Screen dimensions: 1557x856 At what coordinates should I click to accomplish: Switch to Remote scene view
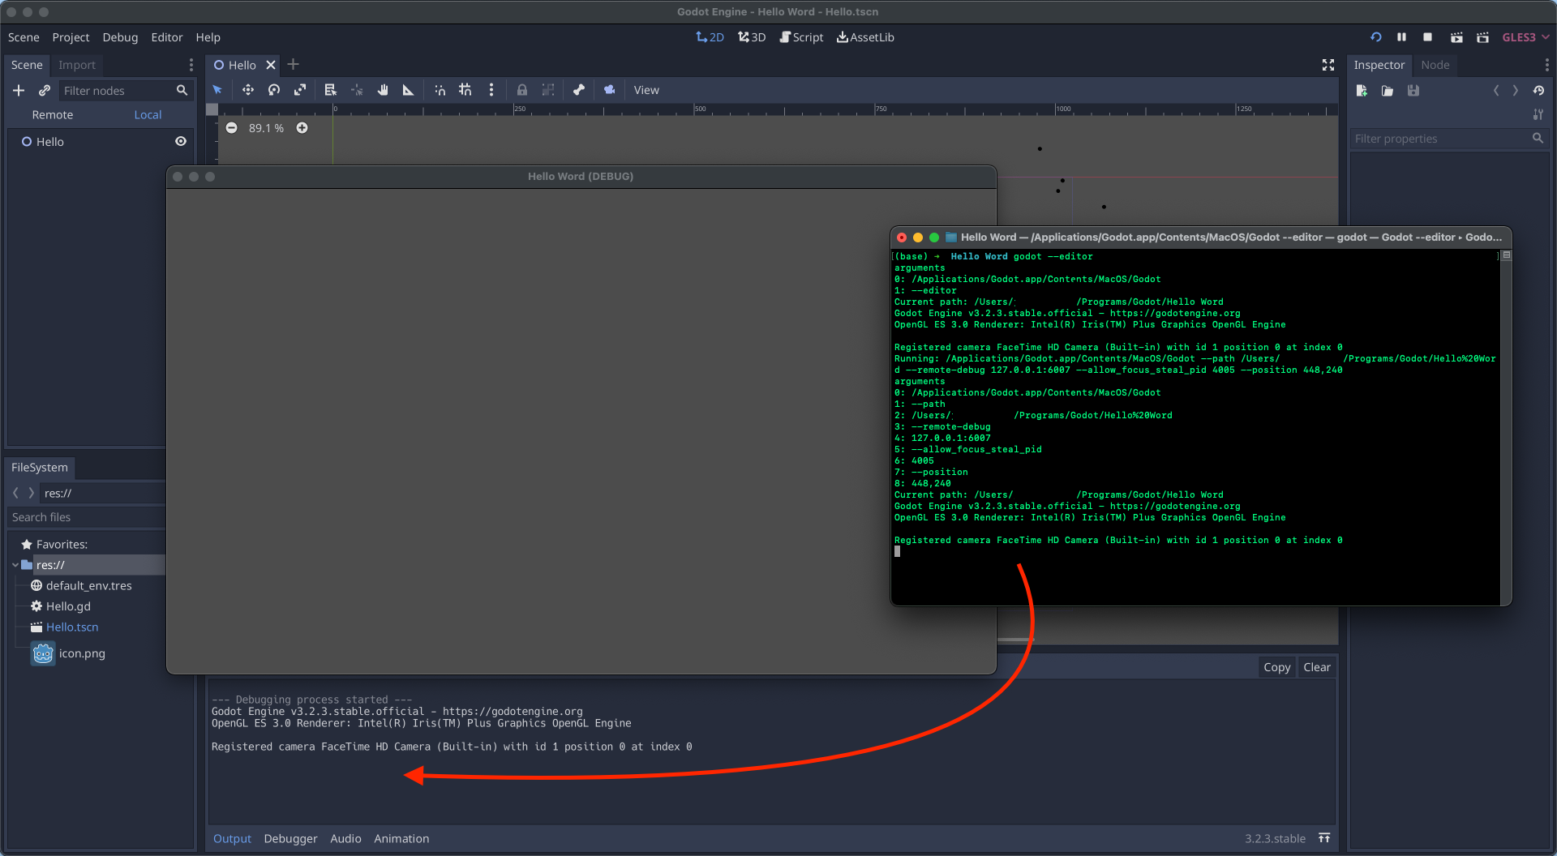pos(52,114)
